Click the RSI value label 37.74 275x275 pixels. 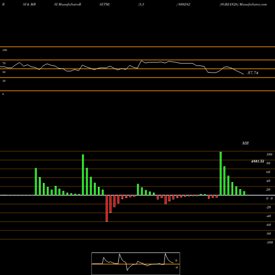click(x=253, y=73)
